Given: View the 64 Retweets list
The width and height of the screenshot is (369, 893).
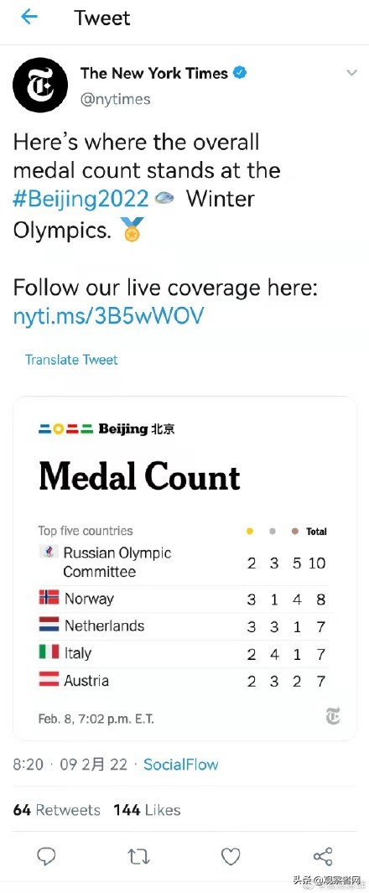Looking at the screenshot, I should tap(56, 810).
